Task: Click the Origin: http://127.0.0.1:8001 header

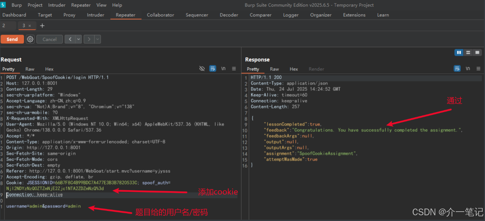Action: pos(43,147)
